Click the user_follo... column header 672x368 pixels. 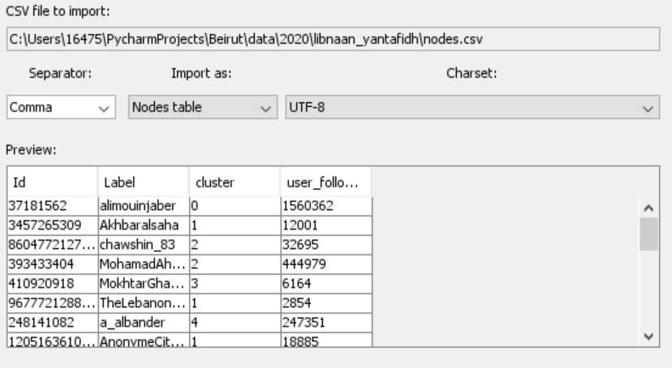coord(325,183)
